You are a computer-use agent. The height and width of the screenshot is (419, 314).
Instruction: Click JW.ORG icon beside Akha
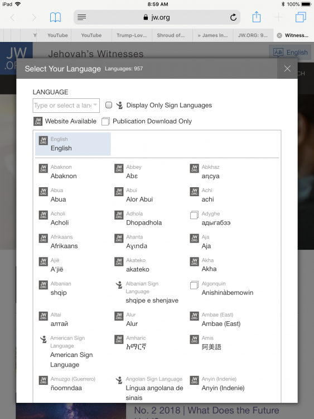(x=194, y=261)
